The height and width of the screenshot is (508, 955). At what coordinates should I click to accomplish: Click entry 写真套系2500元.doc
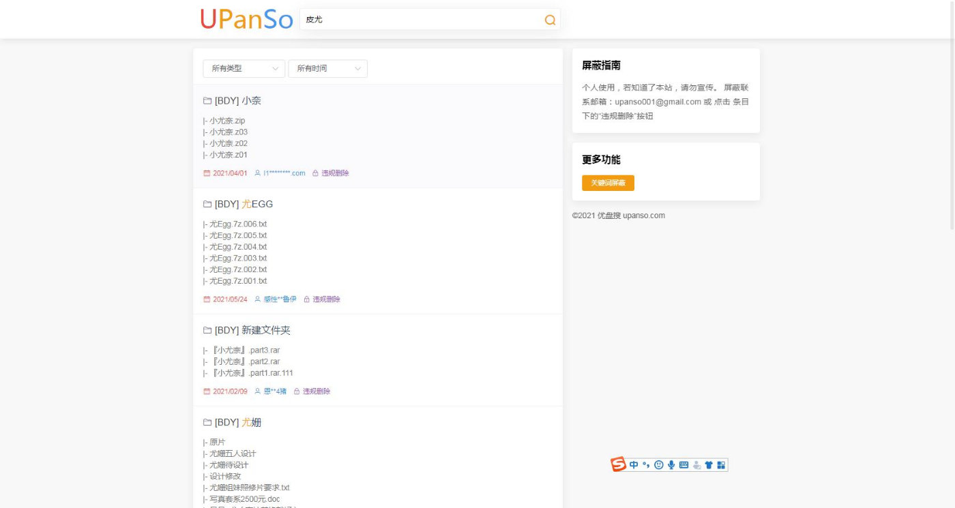point(244,499)
